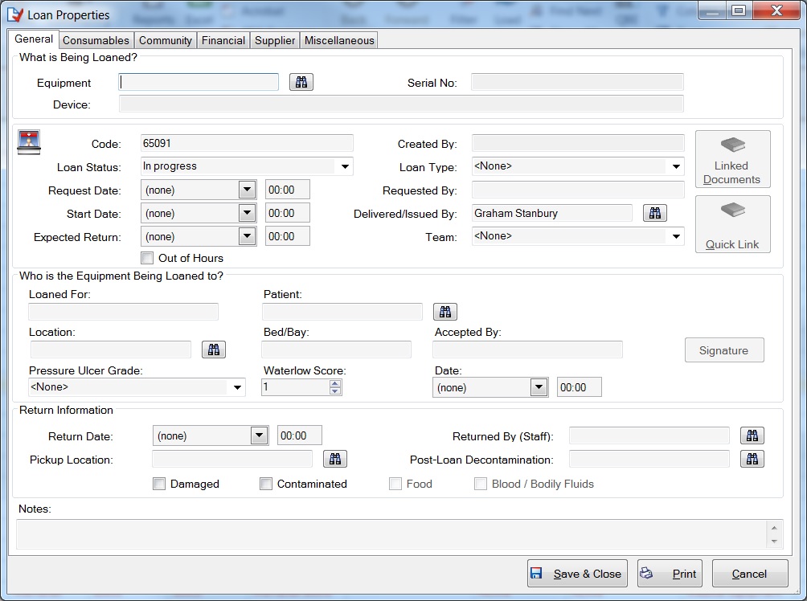Expand the Loan Status dropdown
The height and width of the screenshot is (601, 807).
click(x=345, y=166)
